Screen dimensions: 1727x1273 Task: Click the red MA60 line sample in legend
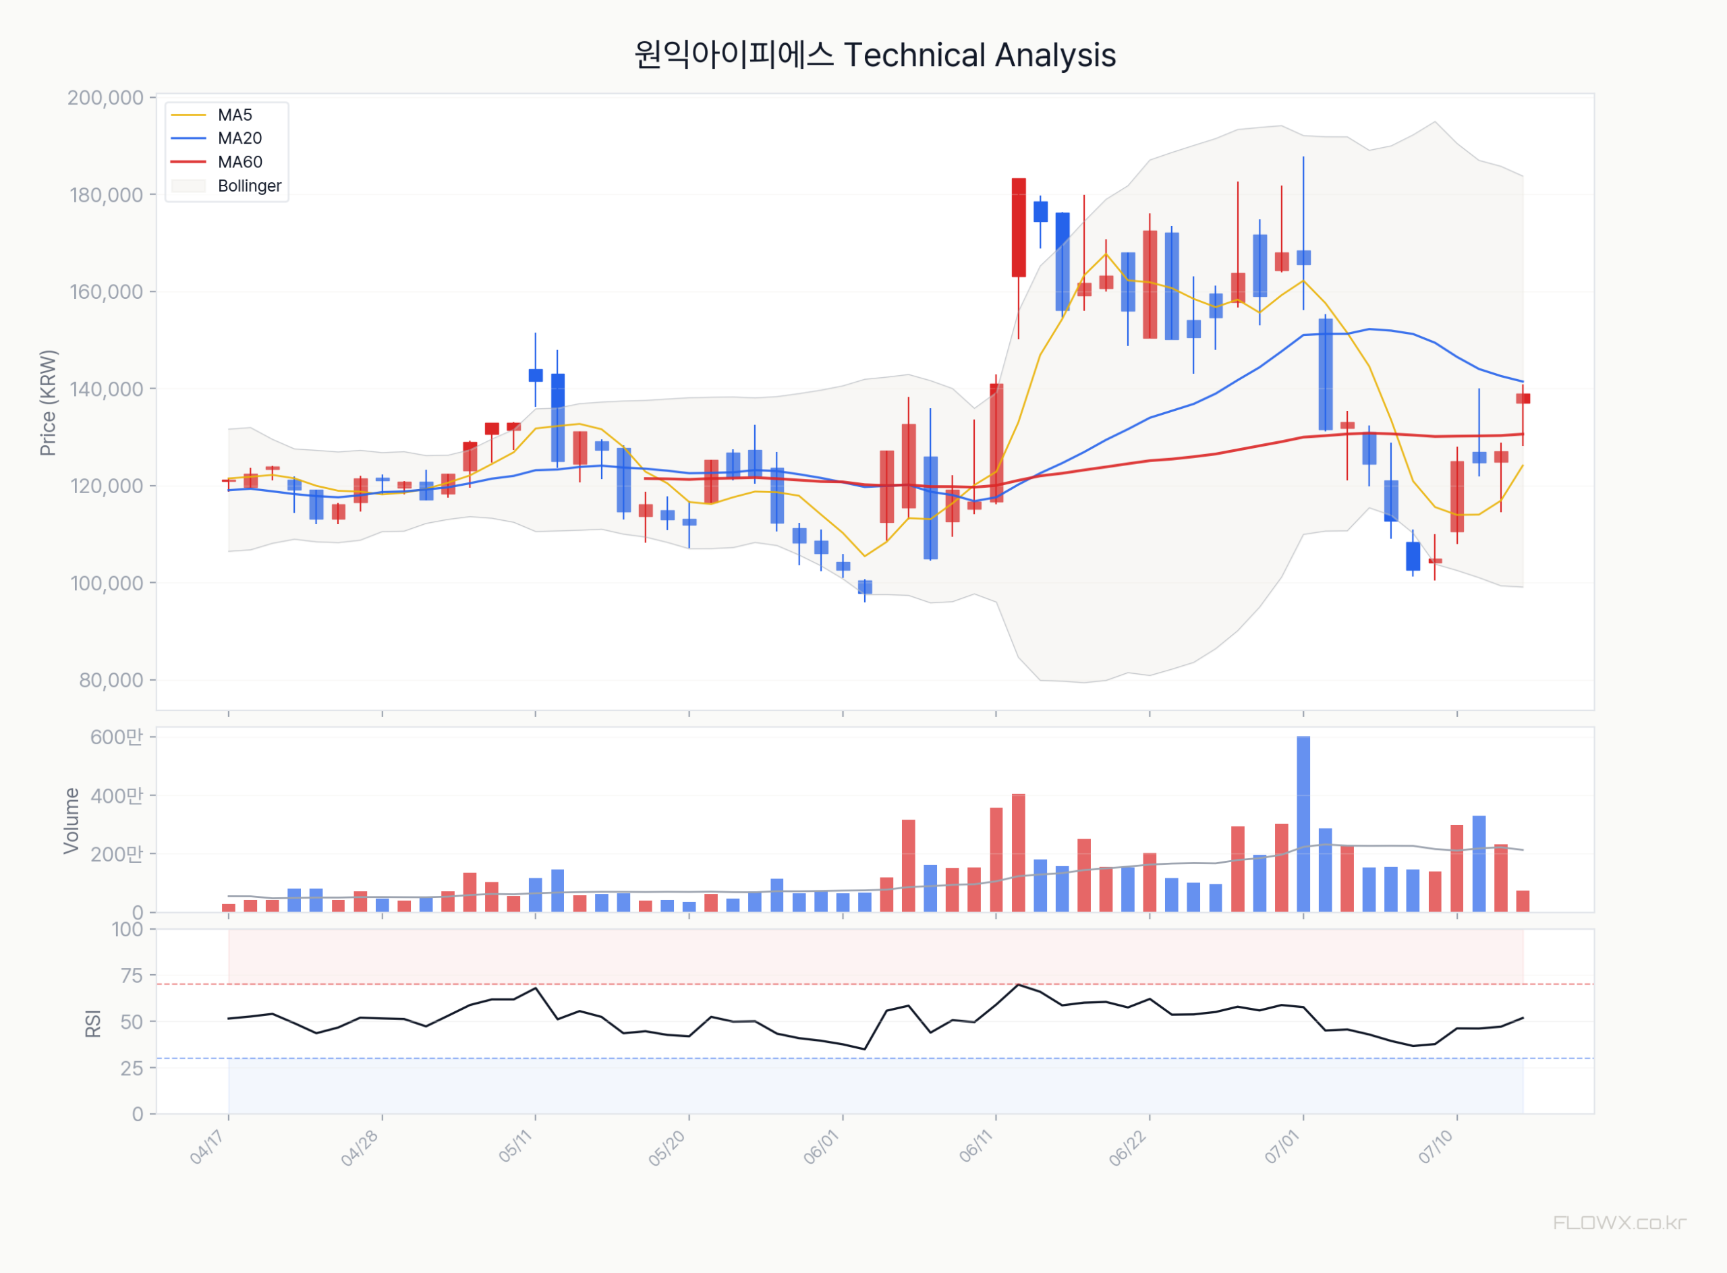pos(189,162)
